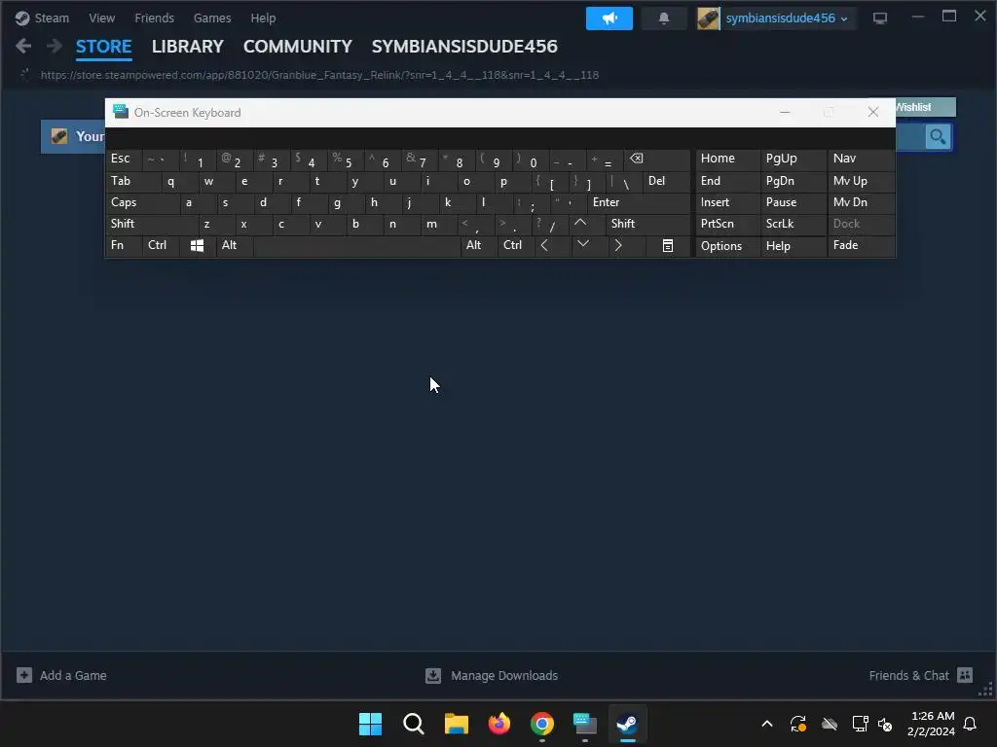
Task: Click the Insert key on keyboard
Action: [x=727, y=202]
